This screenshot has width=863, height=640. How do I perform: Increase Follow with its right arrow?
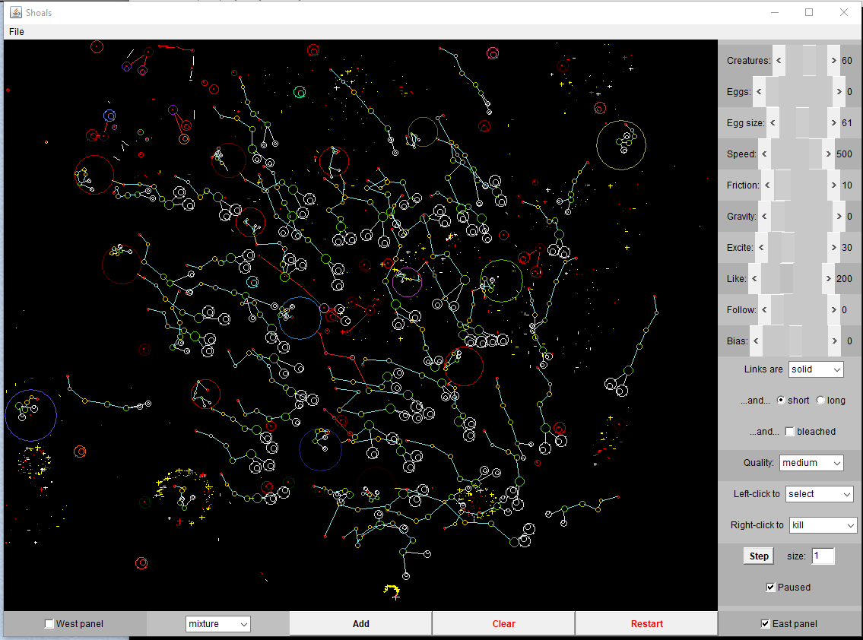click(x=834, y=310)
